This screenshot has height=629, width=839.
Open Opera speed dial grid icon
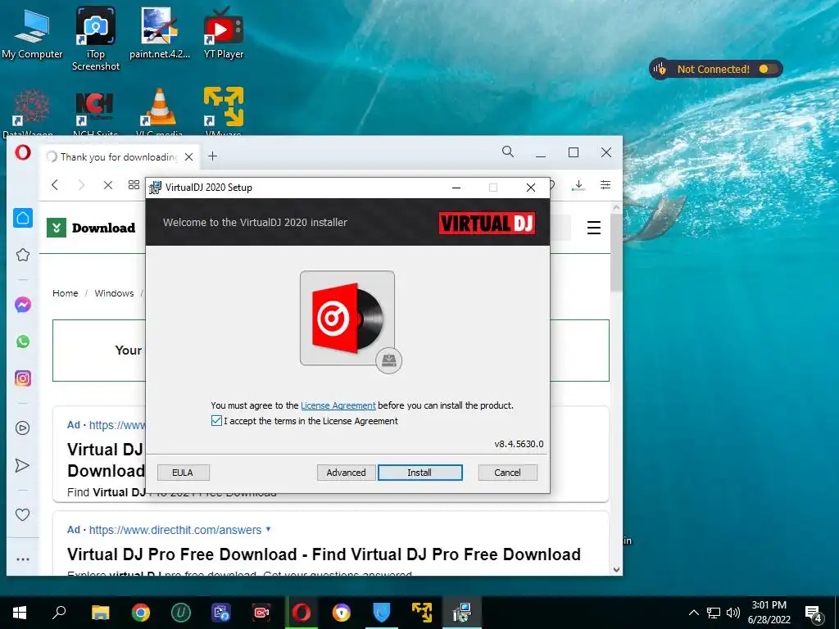(134, 184)
